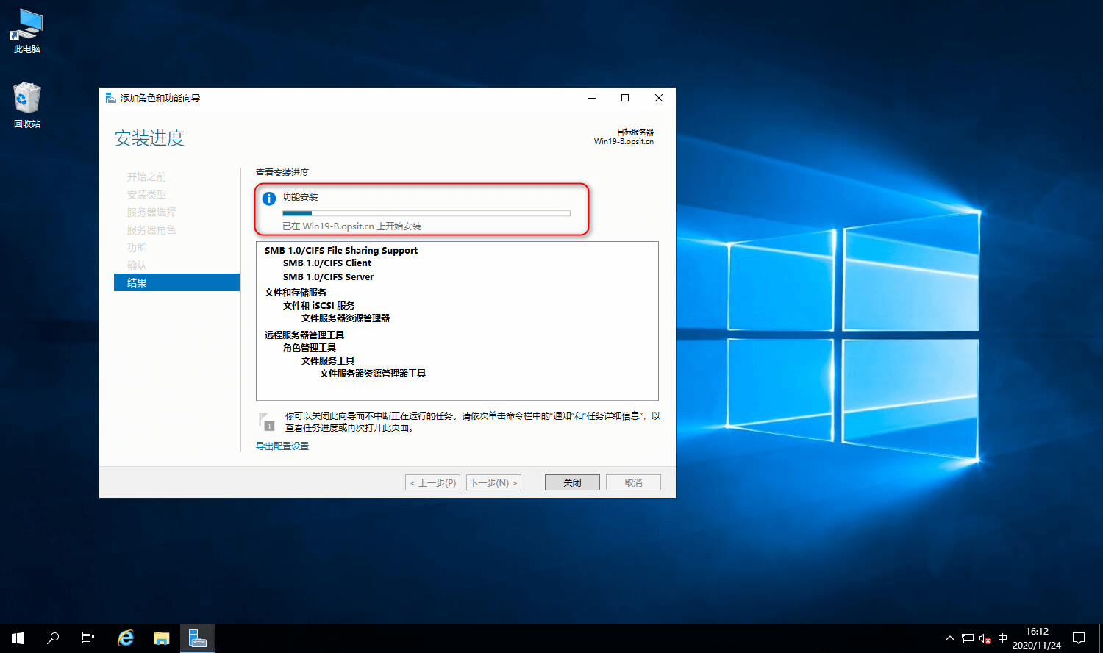Click '文件和存储服务' entry
1103x653 pixels.
click(296, 293)
